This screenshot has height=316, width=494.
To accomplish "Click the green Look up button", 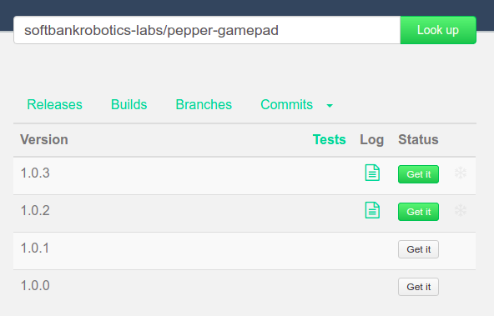I will (438, 30).
